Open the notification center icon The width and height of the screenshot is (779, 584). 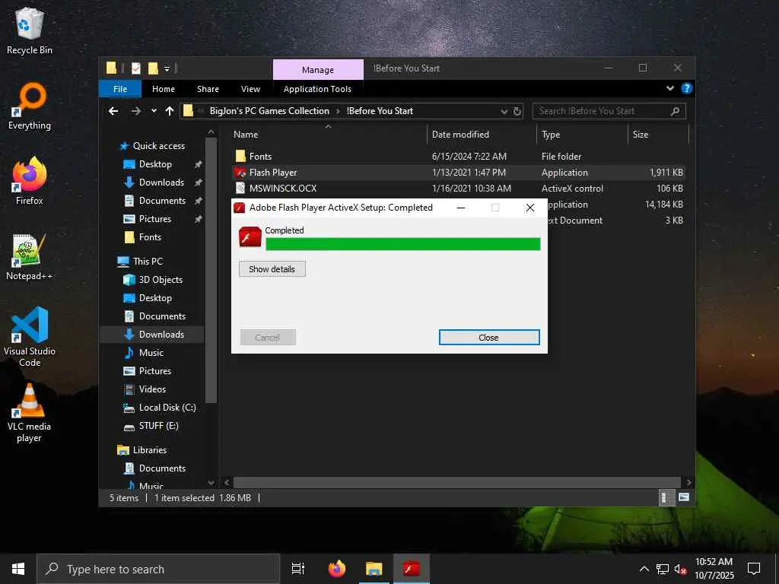pos(754,569)
